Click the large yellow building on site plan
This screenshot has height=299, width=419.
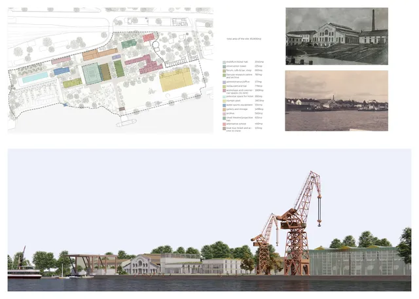tap(176, 80)
